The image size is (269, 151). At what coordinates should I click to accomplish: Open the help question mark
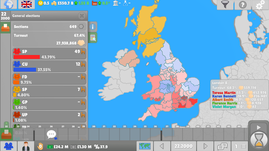point(243,4)
